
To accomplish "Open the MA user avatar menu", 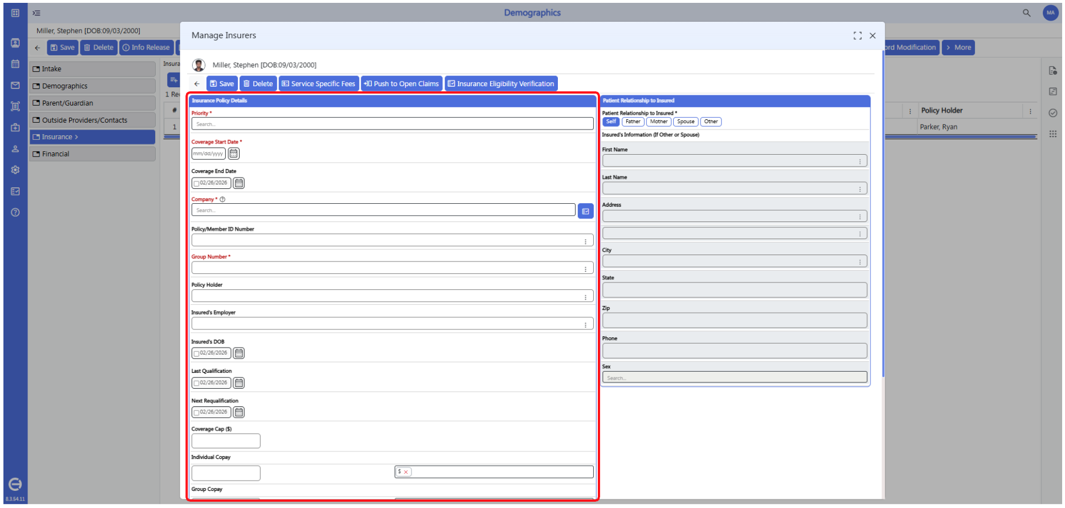I will pyautogui.click(x=1050, y=13).
